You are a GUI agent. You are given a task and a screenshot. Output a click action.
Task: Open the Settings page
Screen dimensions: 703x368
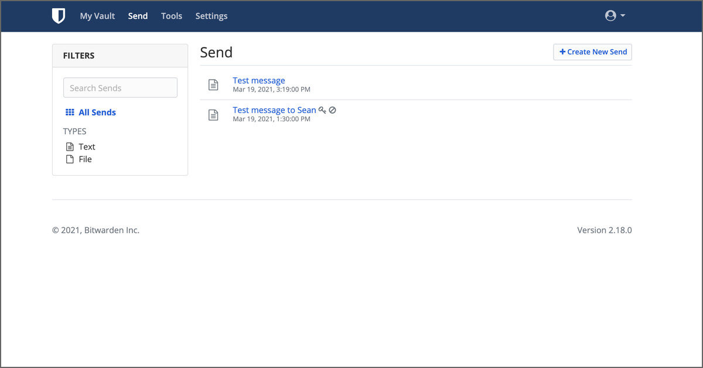click(211, 16)
